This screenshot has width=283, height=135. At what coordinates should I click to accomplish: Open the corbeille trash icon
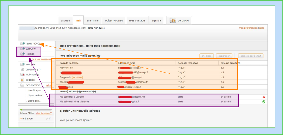pos(22,80)
